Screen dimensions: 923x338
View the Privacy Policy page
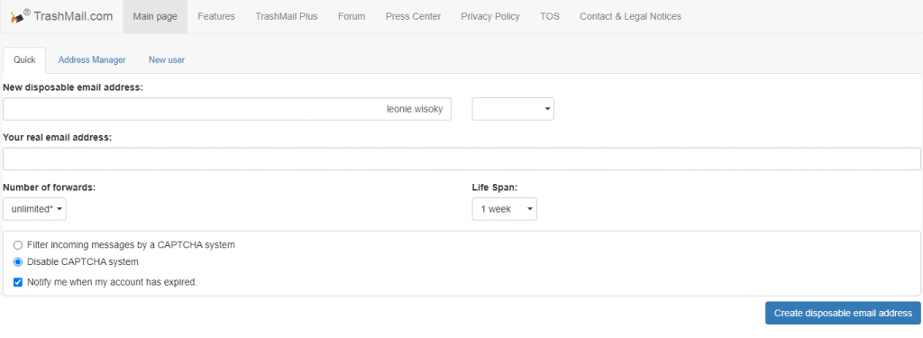[x=490, y=16]
